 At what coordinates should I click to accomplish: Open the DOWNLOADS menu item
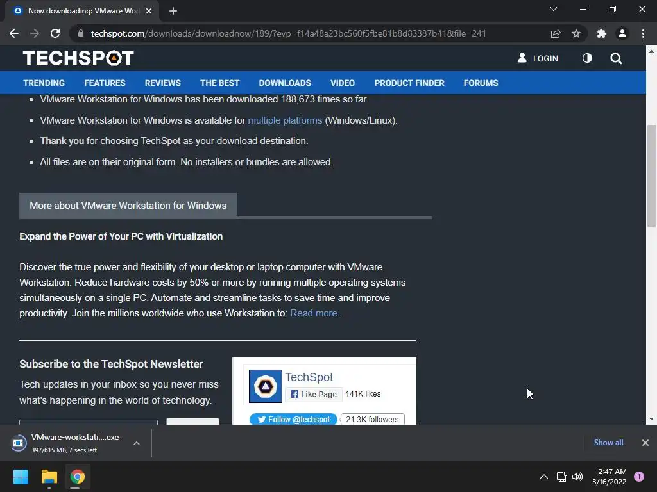coord(285,83)
